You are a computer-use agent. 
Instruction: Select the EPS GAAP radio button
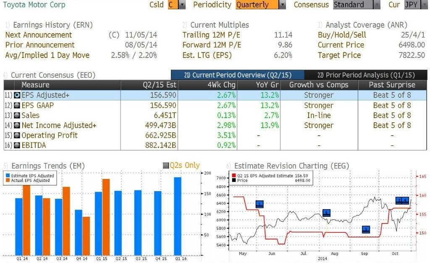[x=17, y=105]
